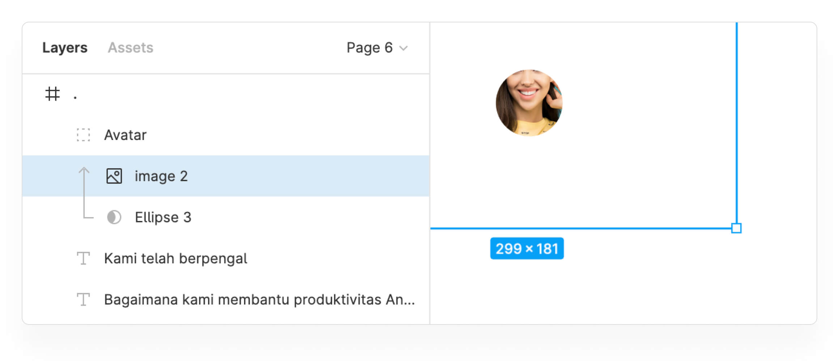
Task: Open the Assets tab
Action: pos(131,48)
